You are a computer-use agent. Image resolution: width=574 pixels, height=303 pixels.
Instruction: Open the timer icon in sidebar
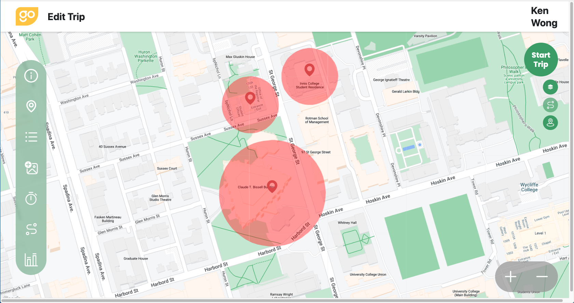point(31,198)
